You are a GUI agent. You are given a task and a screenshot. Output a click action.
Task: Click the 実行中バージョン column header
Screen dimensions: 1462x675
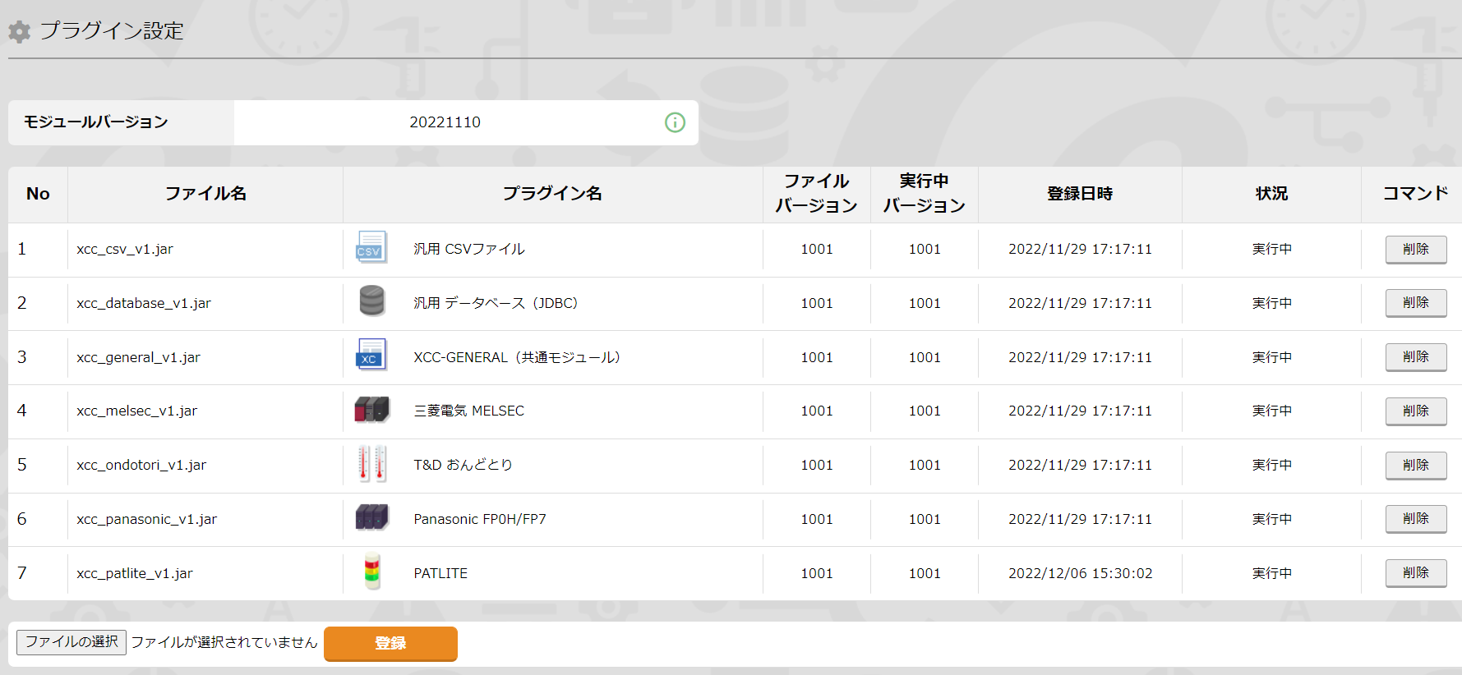924,194
